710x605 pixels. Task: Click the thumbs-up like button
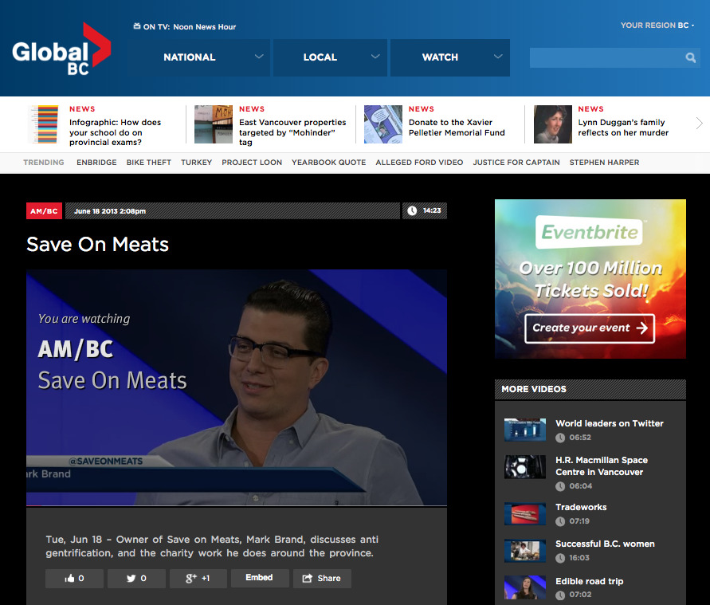[x=74, y=578]
